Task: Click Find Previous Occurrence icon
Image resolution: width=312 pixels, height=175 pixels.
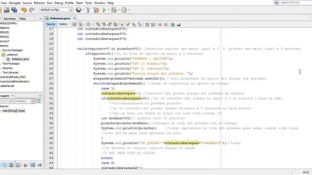Action: click(x=104, y=24)
